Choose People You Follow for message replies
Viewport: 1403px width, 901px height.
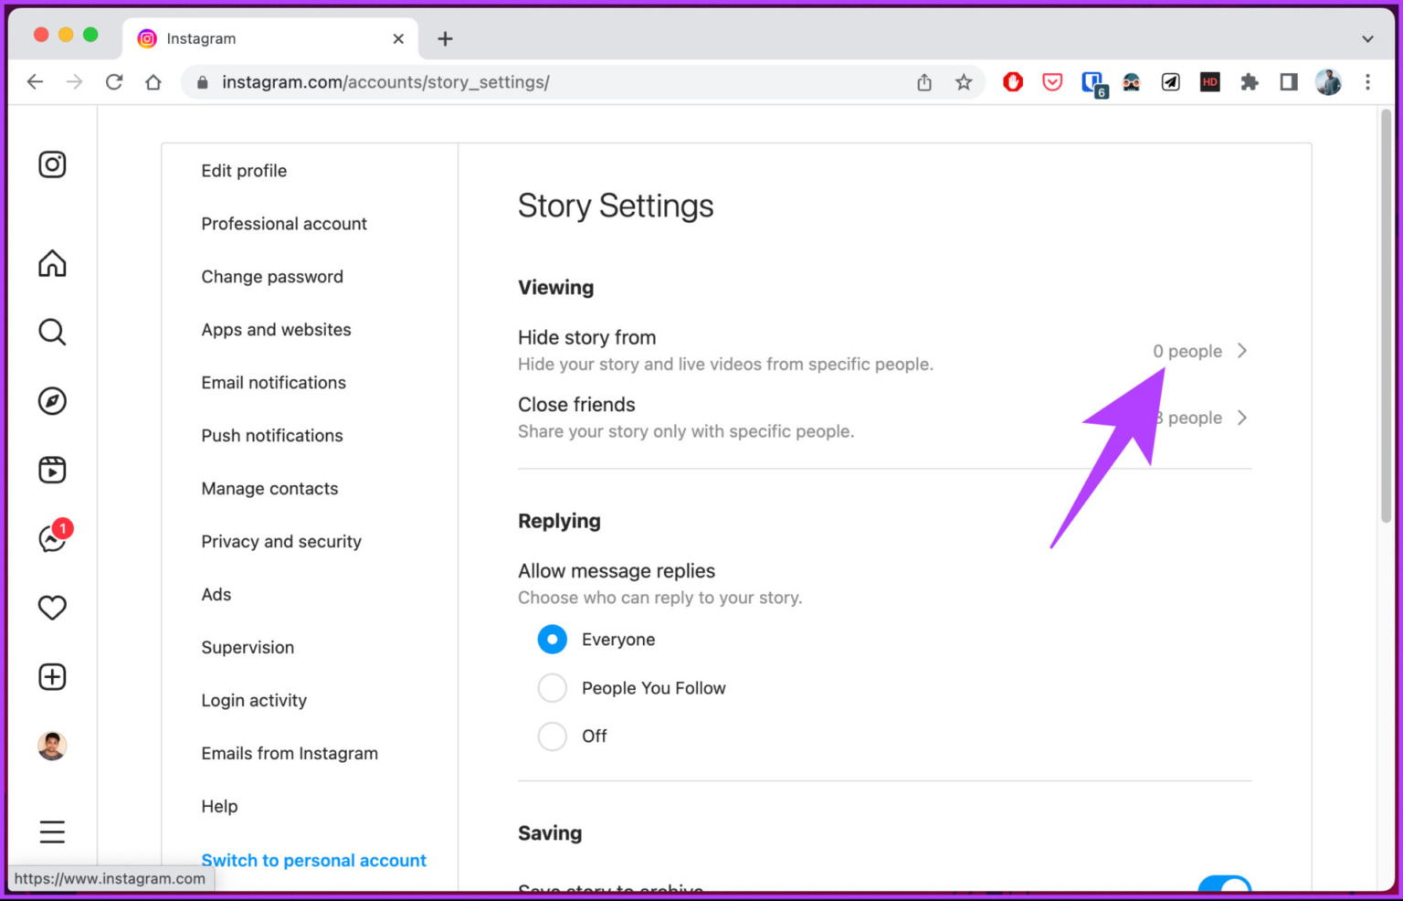552,687
